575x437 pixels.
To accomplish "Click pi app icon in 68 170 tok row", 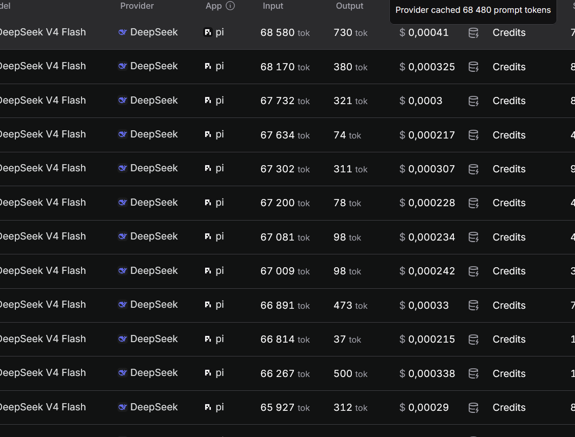I will (x=208, y=66).
